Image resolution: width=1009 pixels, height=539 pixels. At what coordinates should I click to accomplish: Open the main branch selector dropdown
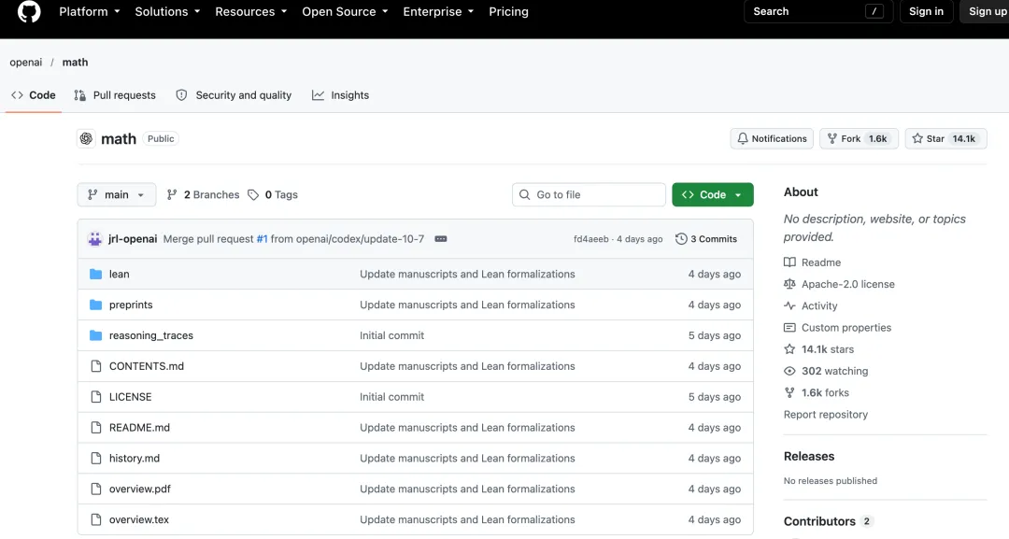coord(117,195)
